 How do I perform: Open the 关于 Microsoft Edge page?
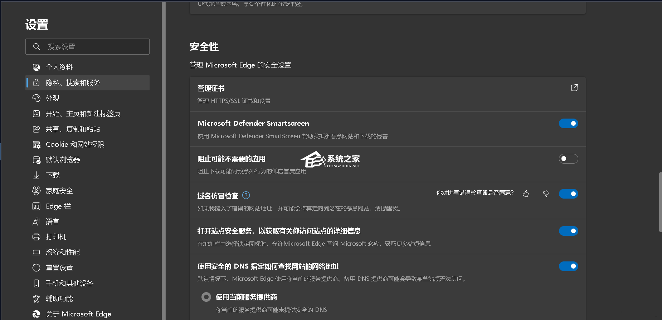tap(88, 314)
